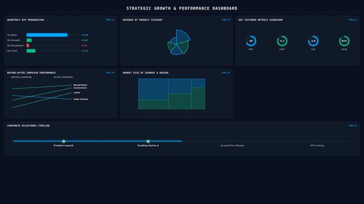The width and height of the screenshot is (364, 204).
Task: Click the zone tag in Quarterly EPS panel
Action: click(110, 20)
